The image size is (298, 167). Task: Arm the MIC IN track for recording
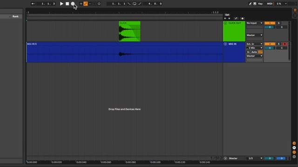(284, 44)
